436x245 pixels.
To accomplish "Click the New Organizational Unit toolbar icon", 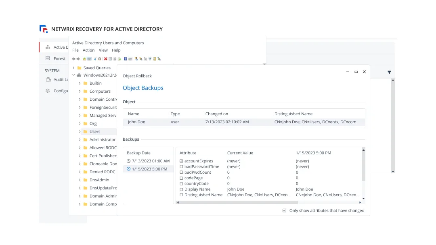I will click(x=145, y=59).
